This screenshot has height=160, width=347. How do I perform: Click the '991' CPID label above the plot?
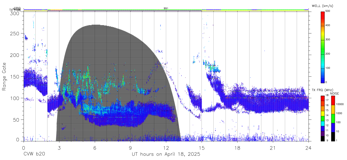click(x=166, y=8)
